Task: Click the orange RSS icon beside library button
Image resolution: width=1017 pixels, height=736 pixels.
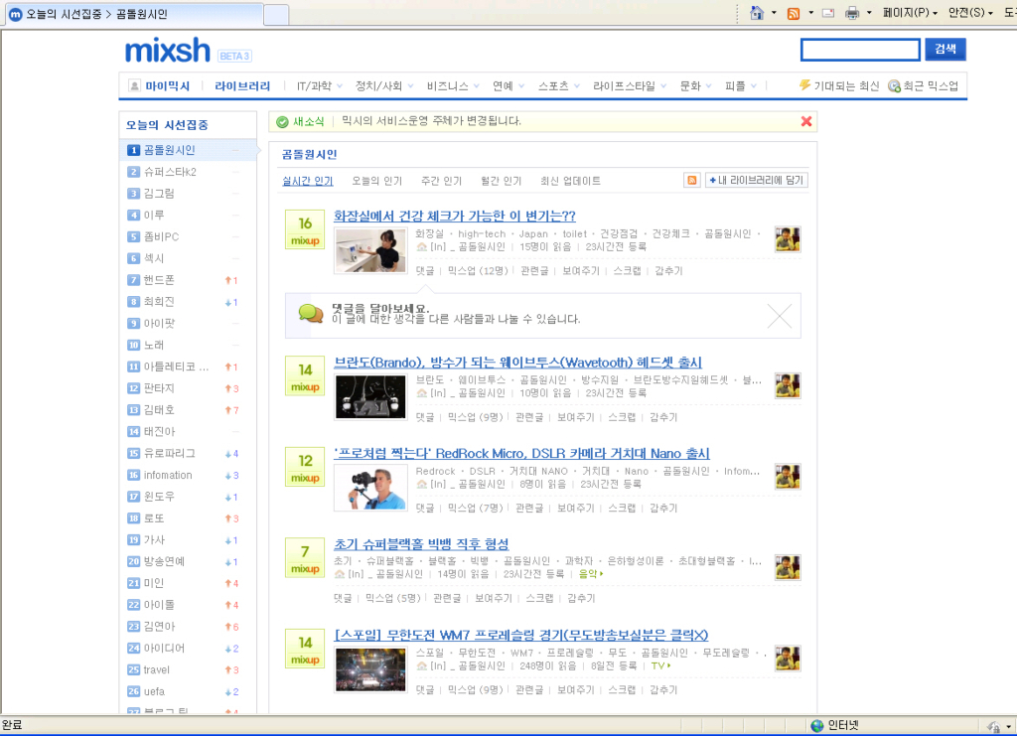Action: click(x=692, y=180)
